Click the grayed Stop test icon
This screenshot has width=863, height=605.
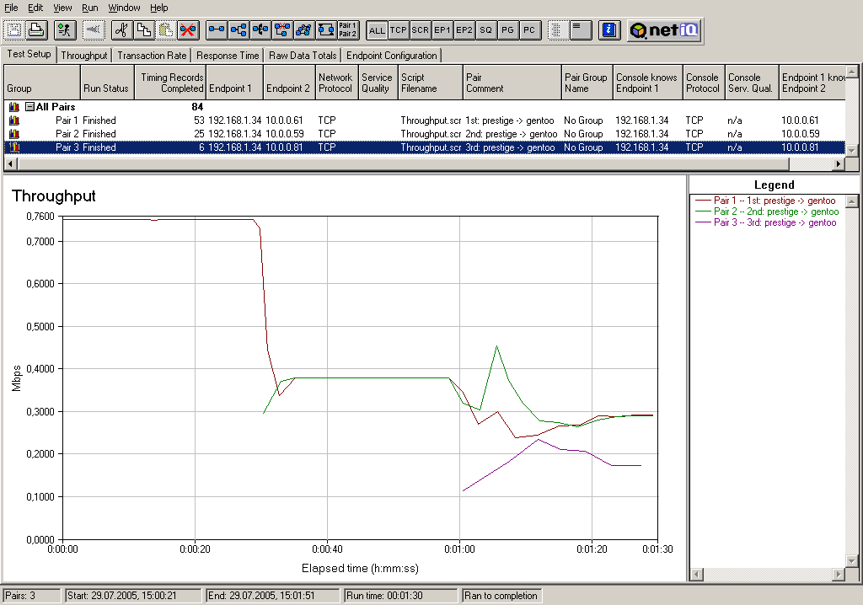93,29
